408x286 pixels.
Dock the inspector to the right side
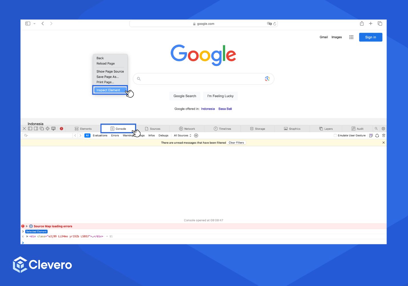(x=36, y=129)
